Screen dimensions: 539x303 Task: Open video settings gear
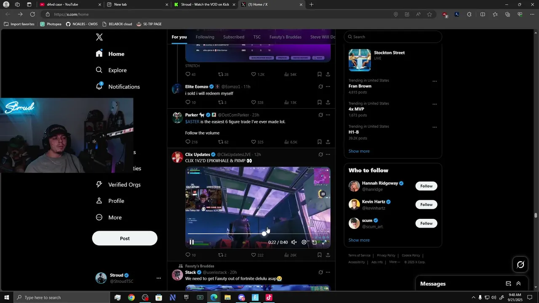[x=304, y=242]
